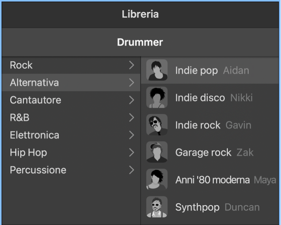Expand the R&B category chevron
The image size is (281, 225).
(132, 118)
